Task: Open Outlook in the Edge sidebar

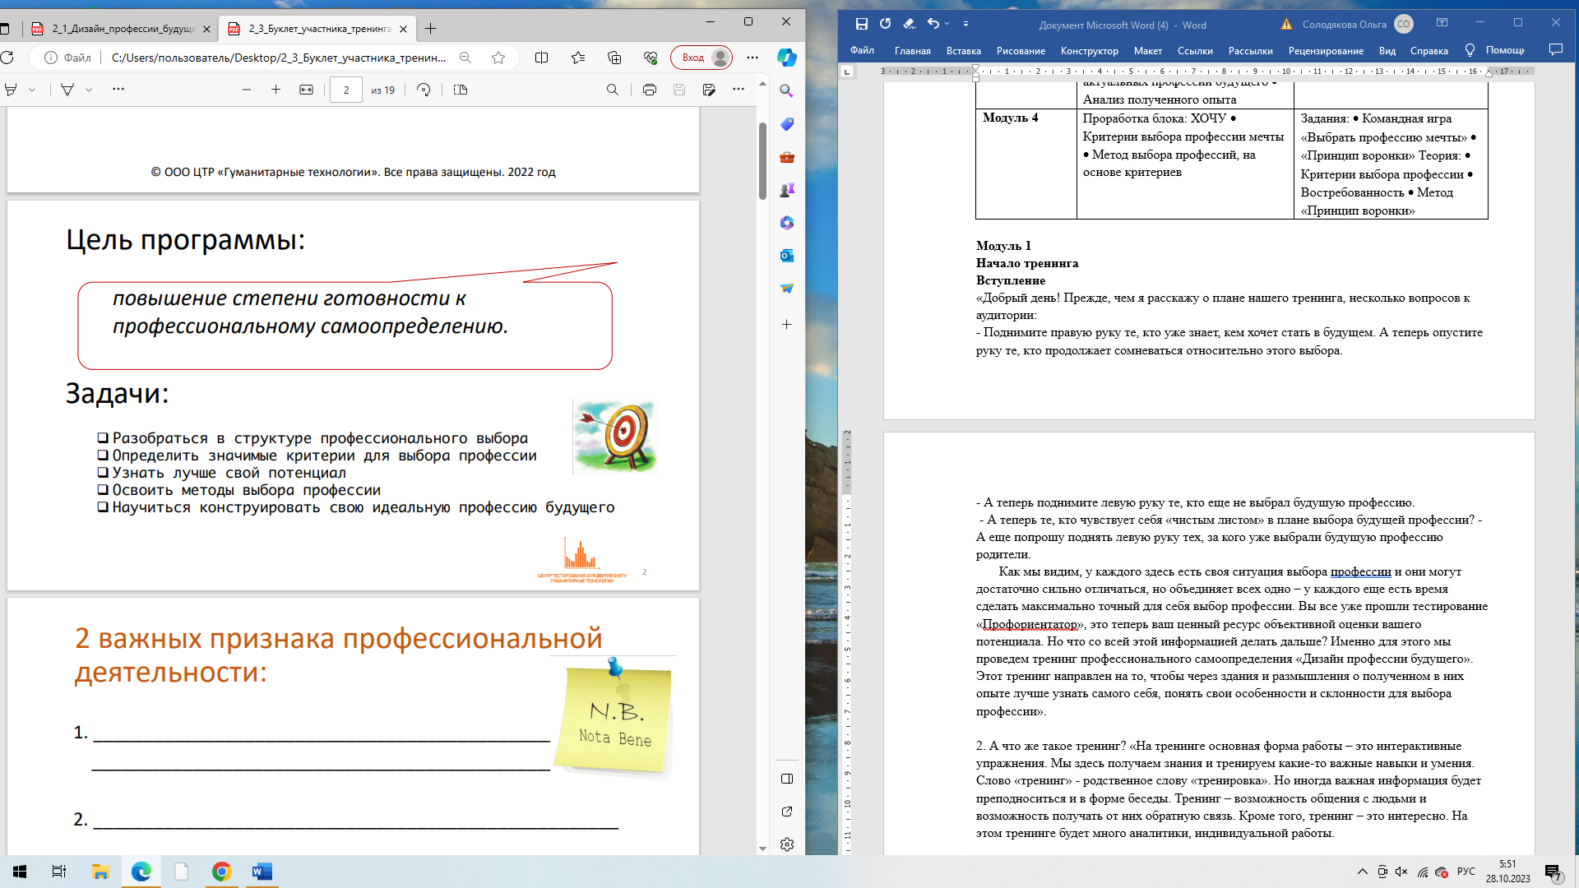Action: [787, 256]
